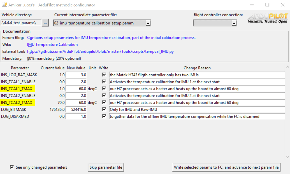
Task: Toggle the Write checkbox for LOG_BITMASK
Action: [104, 109]
